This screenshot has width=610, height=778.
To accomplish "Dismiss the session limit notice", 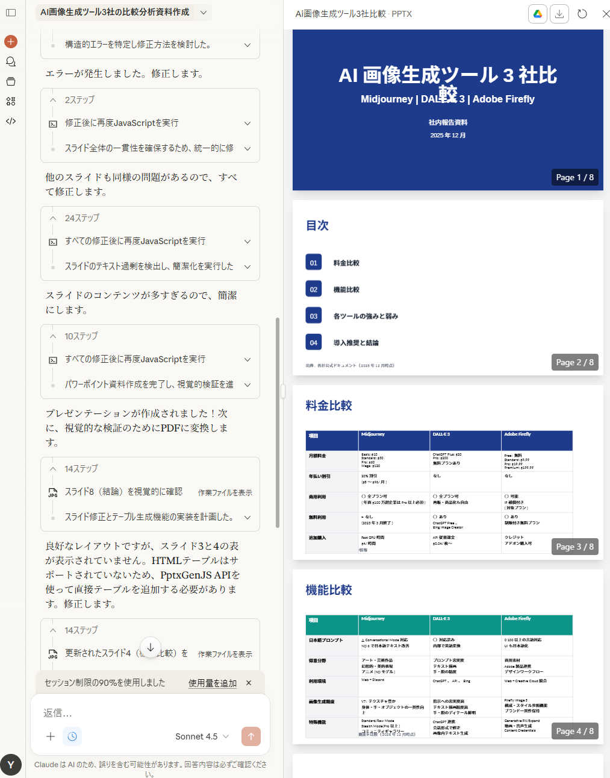I will 249,683.
